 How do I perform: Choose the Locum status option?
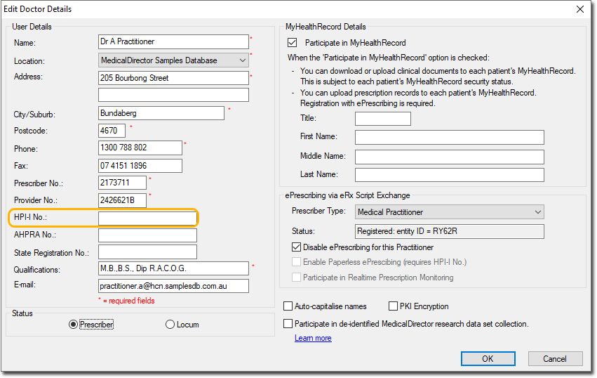click(x=170, y=325)
